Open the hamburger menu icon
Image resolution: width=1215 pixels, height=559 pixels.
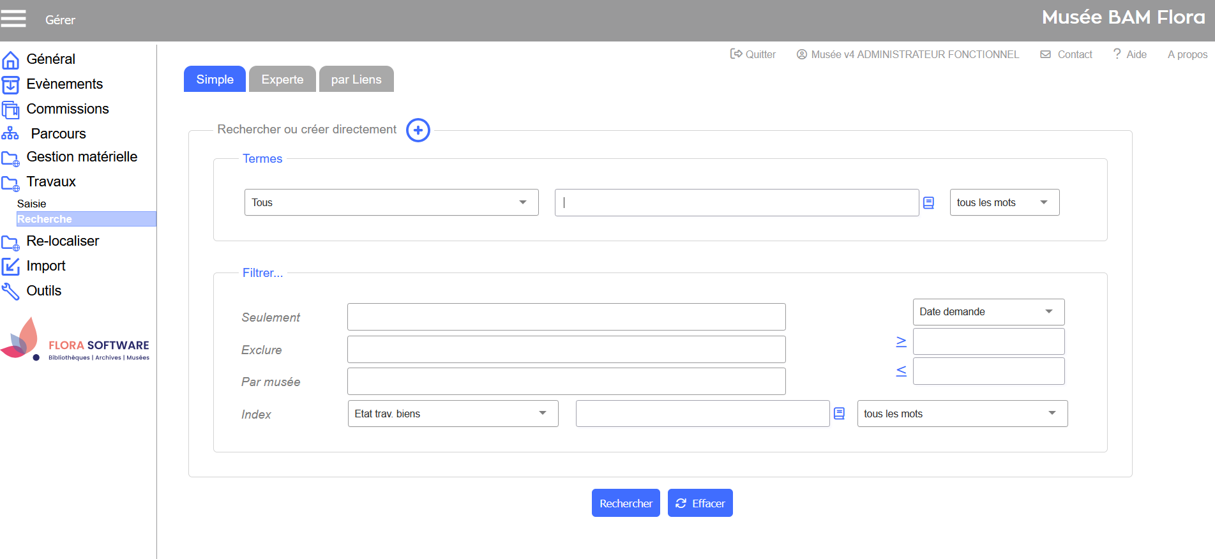[13, 19]
